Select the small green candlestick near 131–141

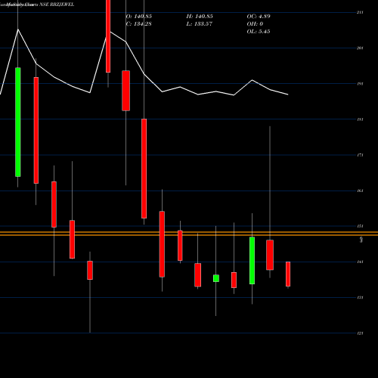click(216, 278)
